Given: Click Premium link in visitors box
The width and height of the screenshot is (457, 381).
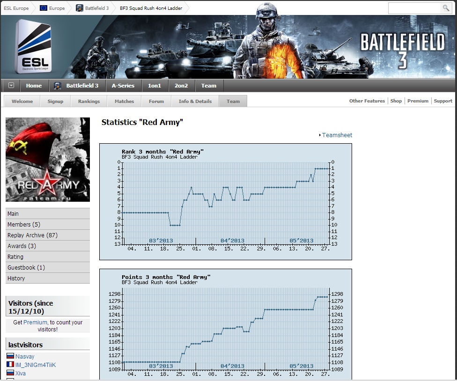Looking at the screenshot, I should pyautogui.click(x=35, y=322).
